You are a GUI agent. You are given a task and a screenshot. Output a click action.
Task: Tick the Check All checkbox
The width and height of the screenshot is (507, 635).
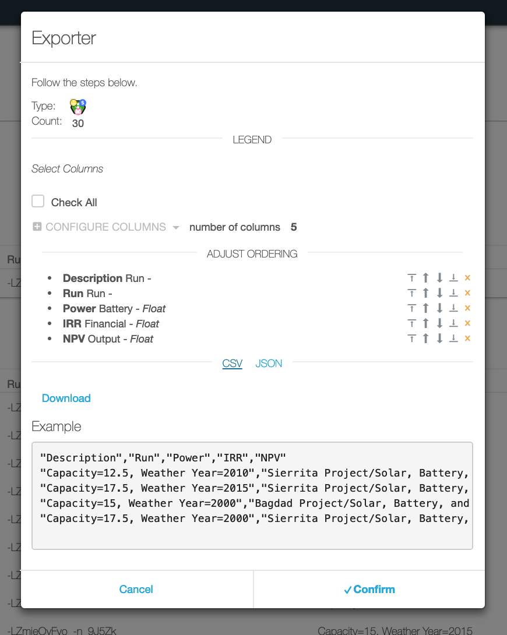[38, 201]
